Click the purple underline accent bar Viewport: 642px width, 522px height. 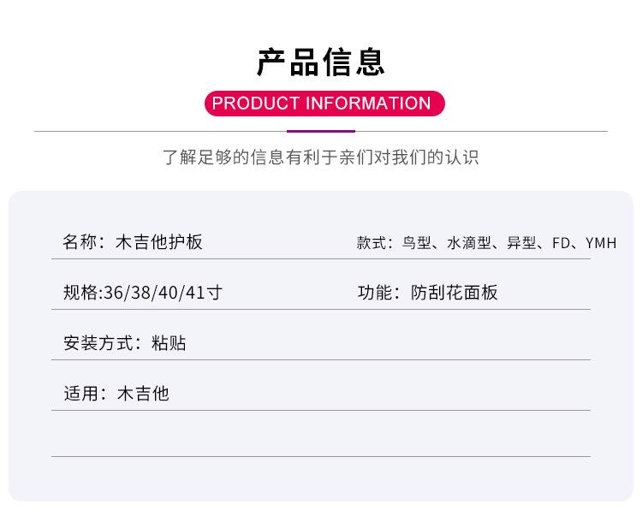[x=321, y=132]
